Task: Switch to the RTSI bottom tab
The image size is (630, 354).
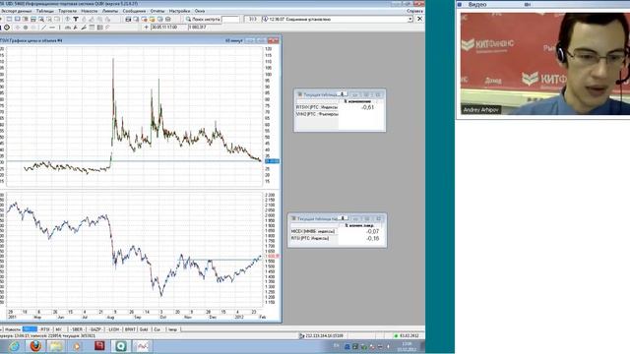Action: [x=45, y=329]
